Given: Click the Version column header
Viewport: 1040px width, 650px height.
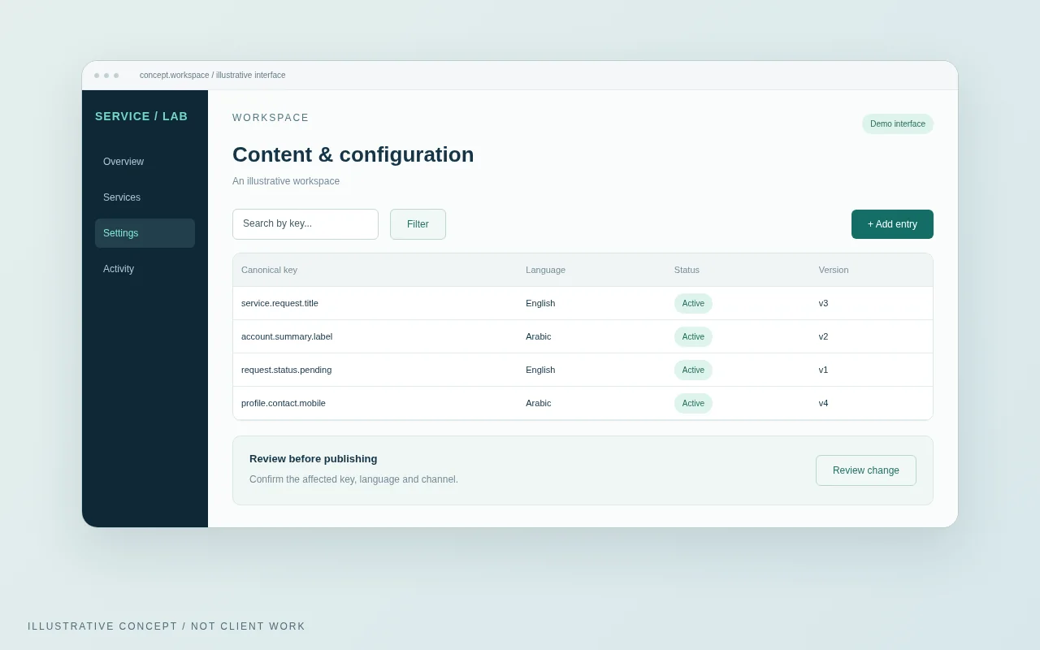Looking at the screenshot, I should 834,270.
